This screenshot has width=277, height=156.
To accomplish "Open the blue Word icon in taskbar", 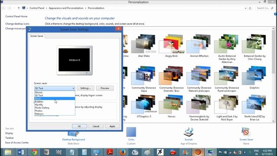I will [x=21, y=152].
